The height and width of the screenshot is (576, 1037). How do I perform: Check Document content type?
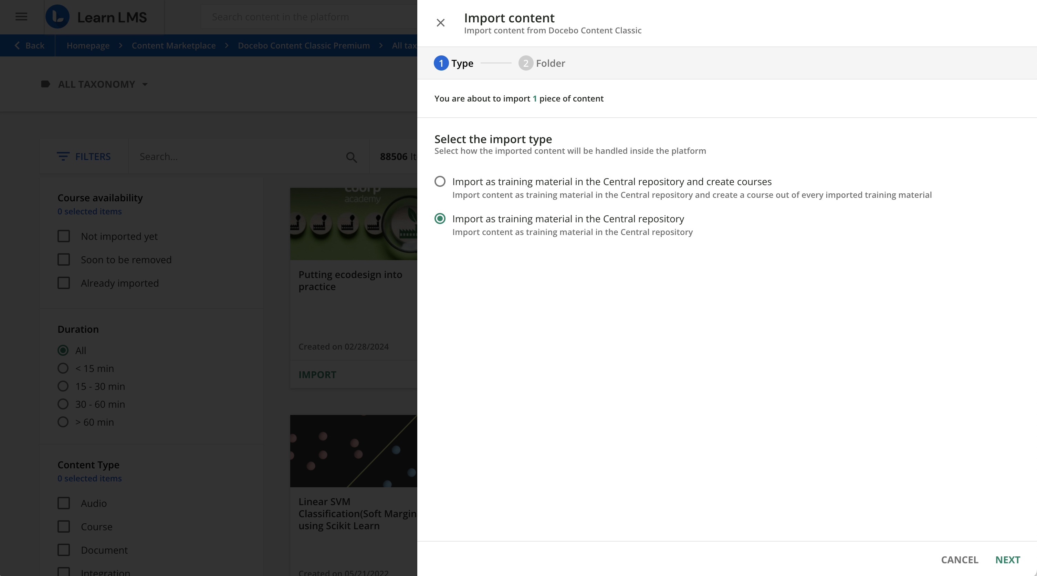coord(64,550)
